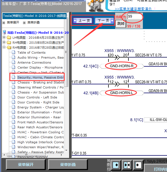Viewport: 167px width, 172px height.
Task: Click the menu collapse list icon
Action: click(x=24, y=23)
